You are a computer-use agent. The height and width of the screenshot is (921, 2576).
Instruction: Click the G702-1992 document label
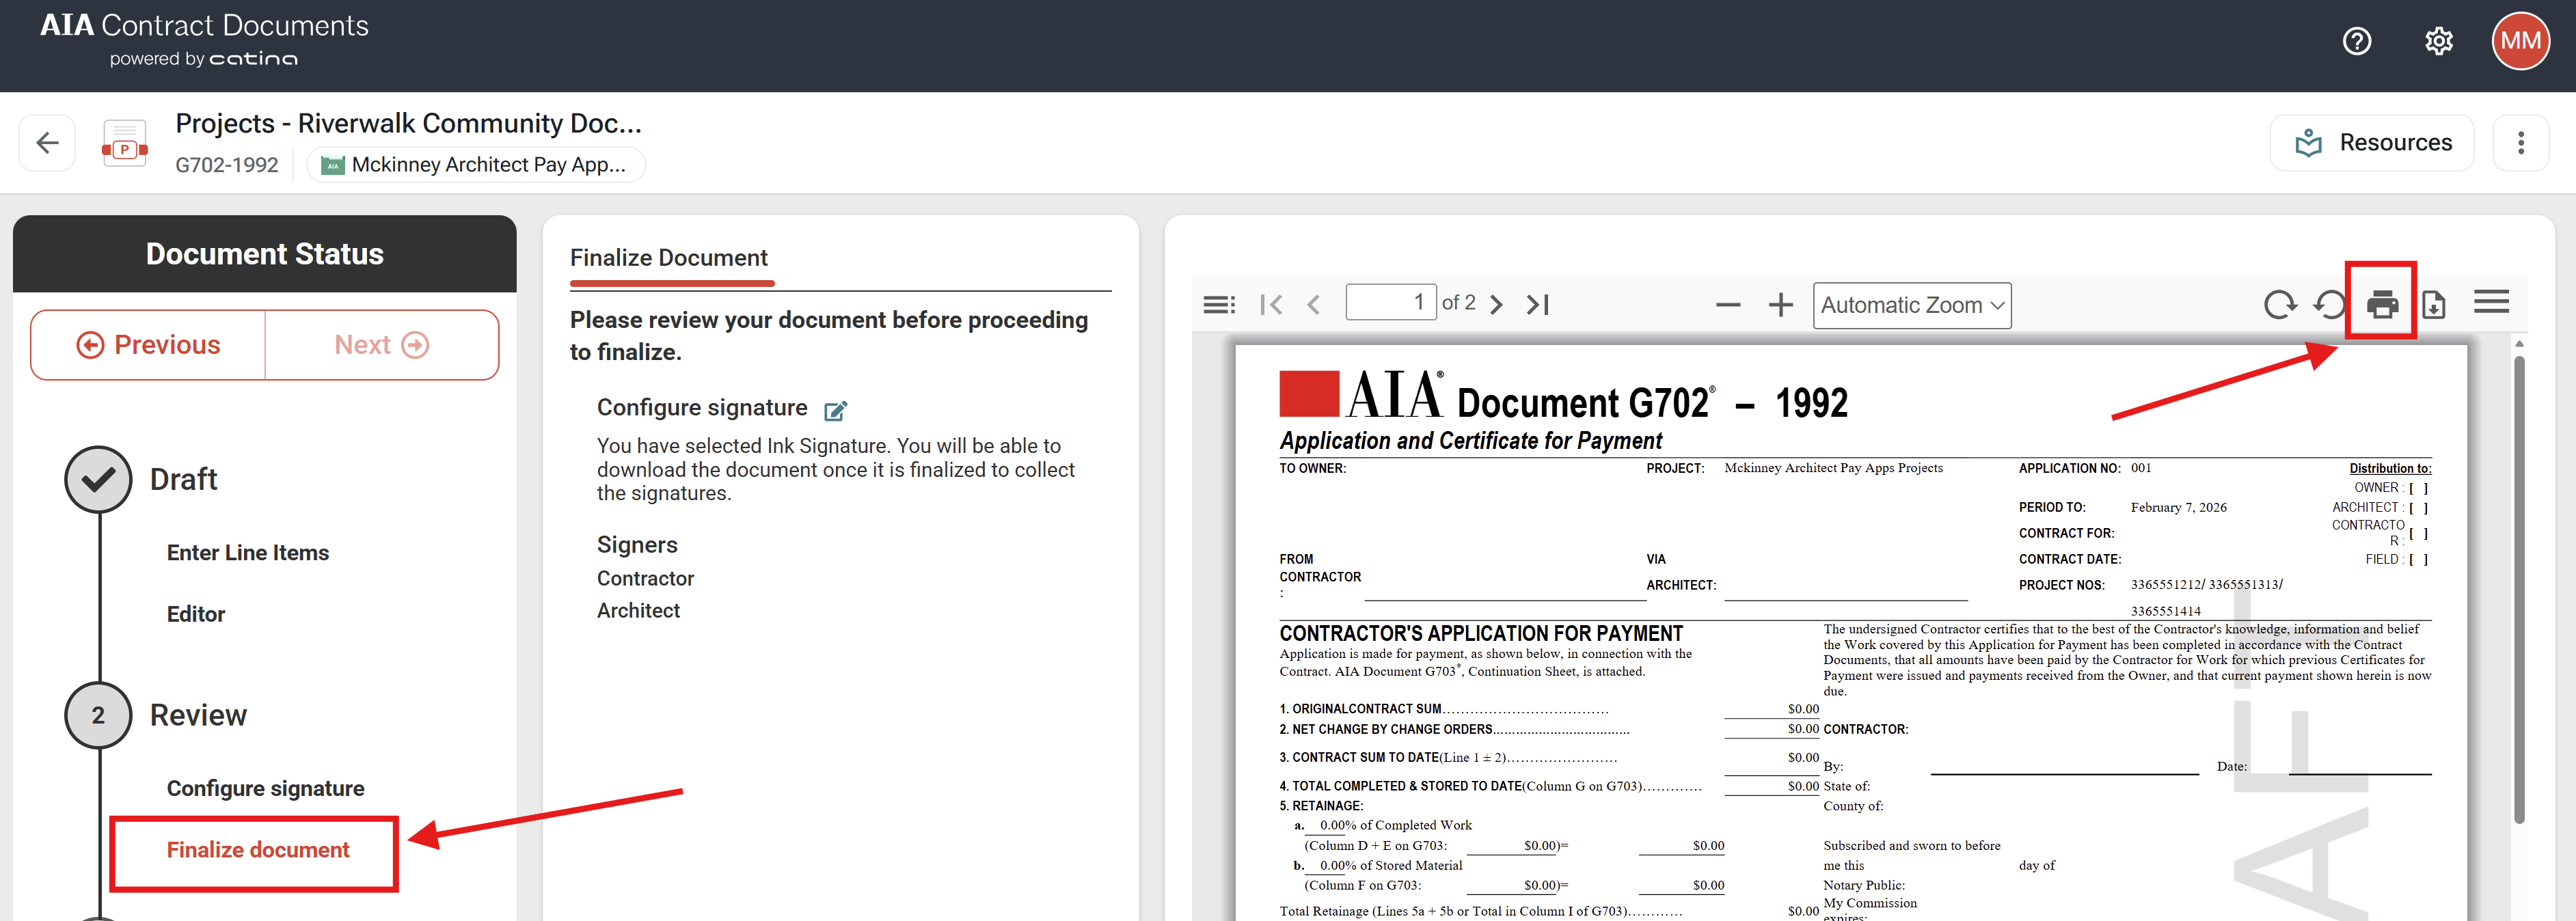pyautogui.click(x=227, y=165)
